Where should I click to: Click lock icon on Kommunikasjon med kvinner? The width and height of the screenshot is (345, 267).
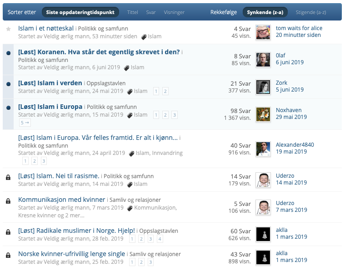[8, 201]
